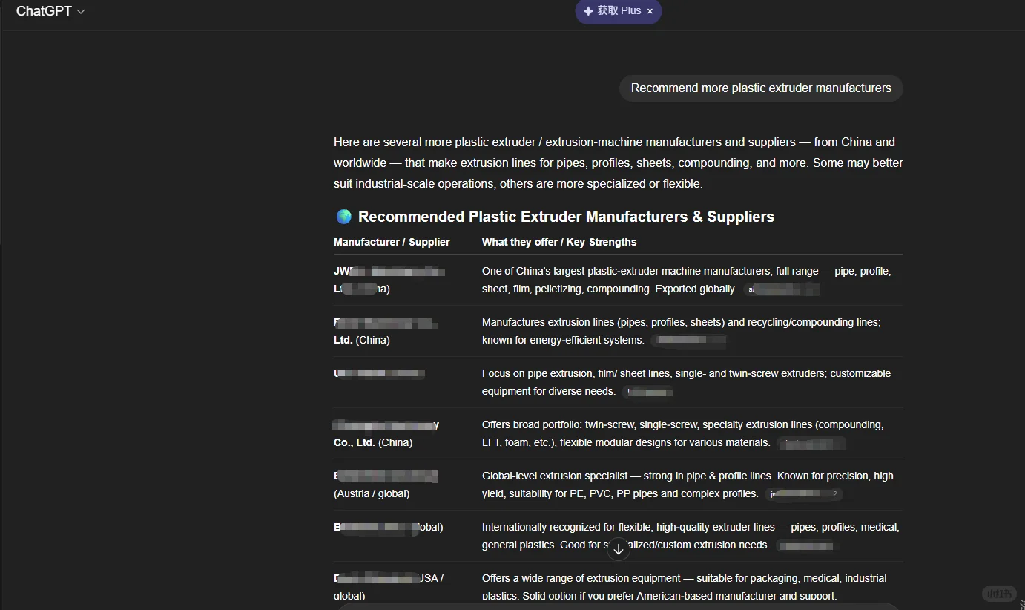Open the source pill after "equipment for diverse needs."
1025x610 pixels.
point(648,392)
